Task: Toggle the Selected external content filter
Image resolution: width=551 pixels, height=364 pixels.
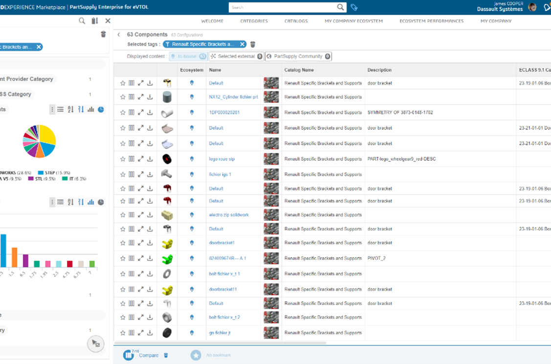Action: point(236,57)
